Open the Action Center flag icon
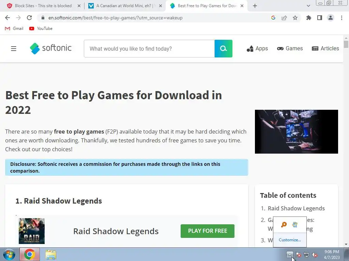The image size is (349, 261). 298,255
